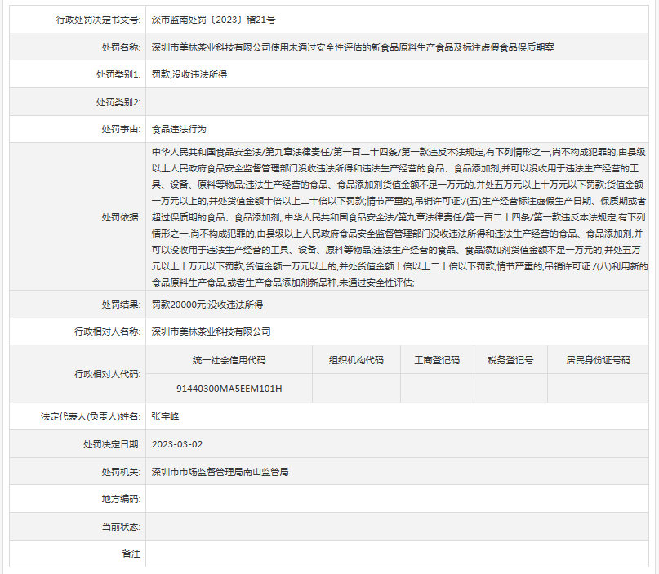Click the legal basis paragraph starting 中华人民共和国食品安全法
This screenshot has width=659, height=574.
(399, 217)
